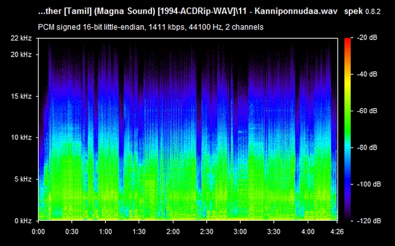The height and width of the screenshot is (246, 395).
Task: Click the 2:30 time axis label
Action: coord(207,231)
